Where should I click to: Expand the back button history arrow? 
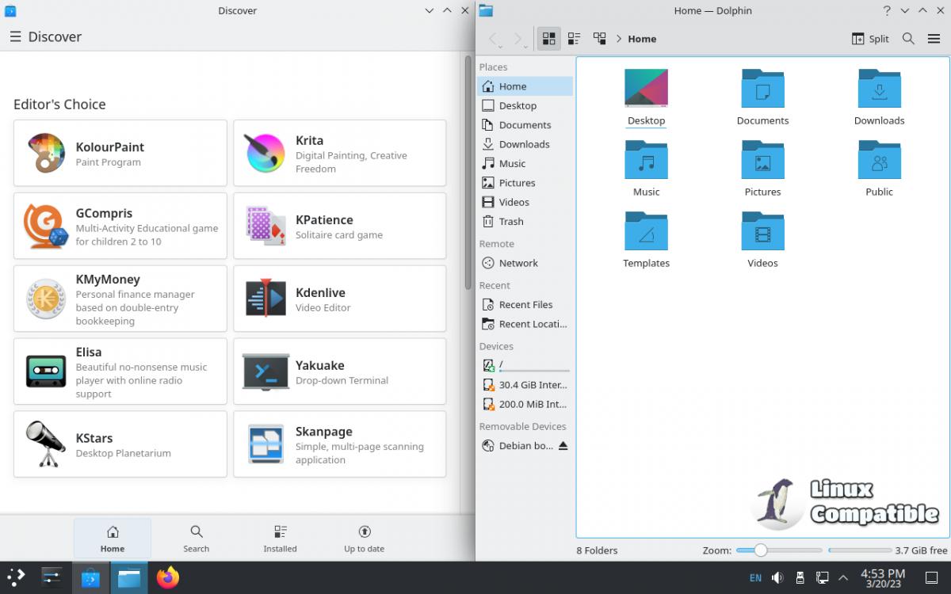pyautogui.click(x=501, y=48)
